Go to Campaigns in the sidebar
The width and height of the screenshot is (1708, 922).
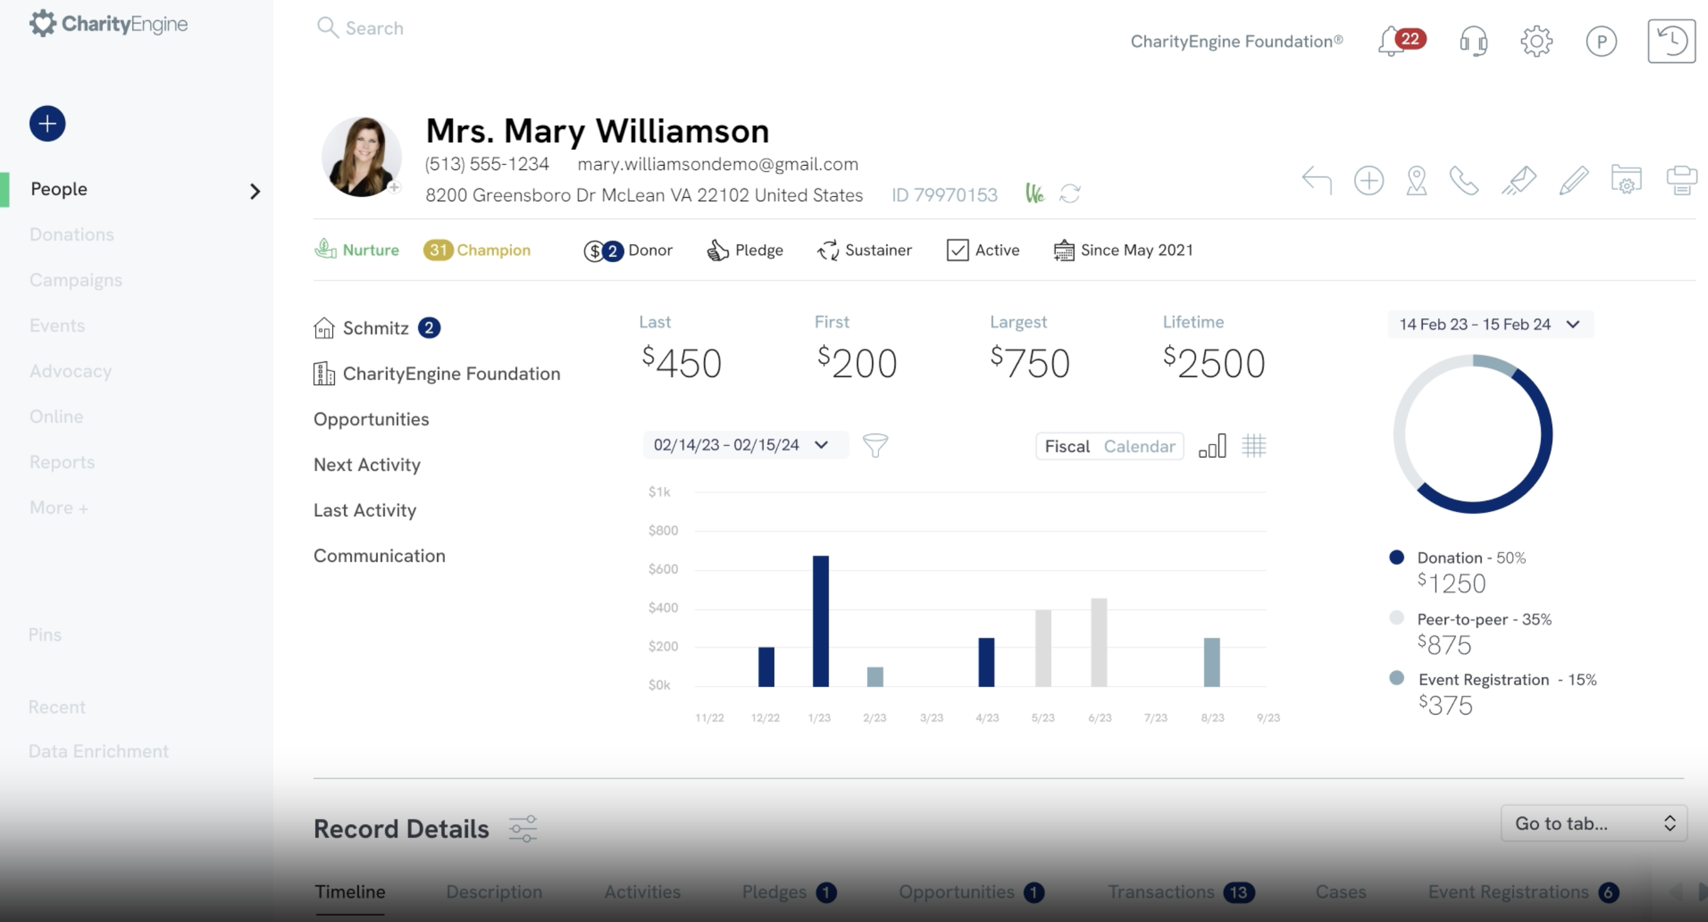coord(76,280)
